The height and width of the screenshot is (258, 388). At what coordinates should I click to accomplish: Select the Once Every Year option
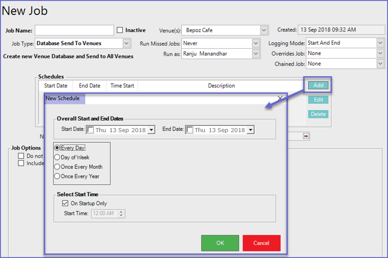pos(57,176)
